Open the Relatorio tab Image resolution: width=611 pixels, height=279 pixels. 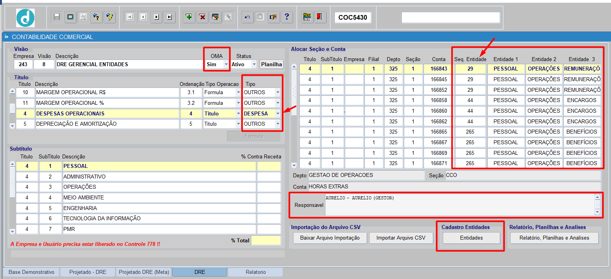(256, 272)
